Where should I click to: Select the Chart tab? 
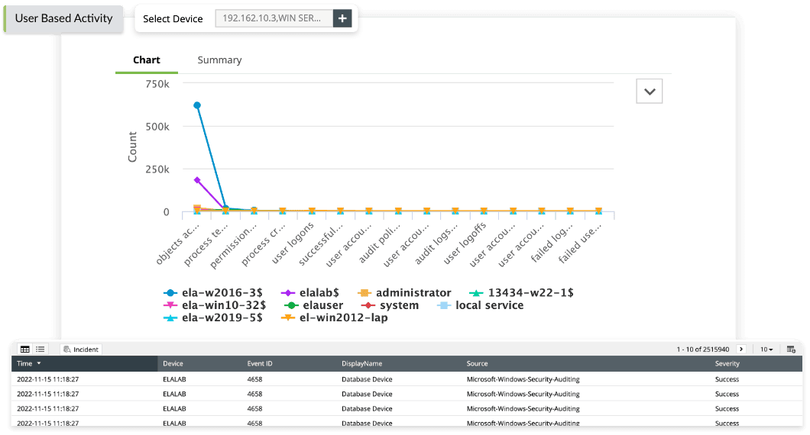[147, 60]
